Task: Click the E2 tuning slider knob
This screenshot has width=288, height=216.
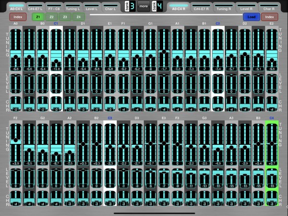Action: pos(272,60)
